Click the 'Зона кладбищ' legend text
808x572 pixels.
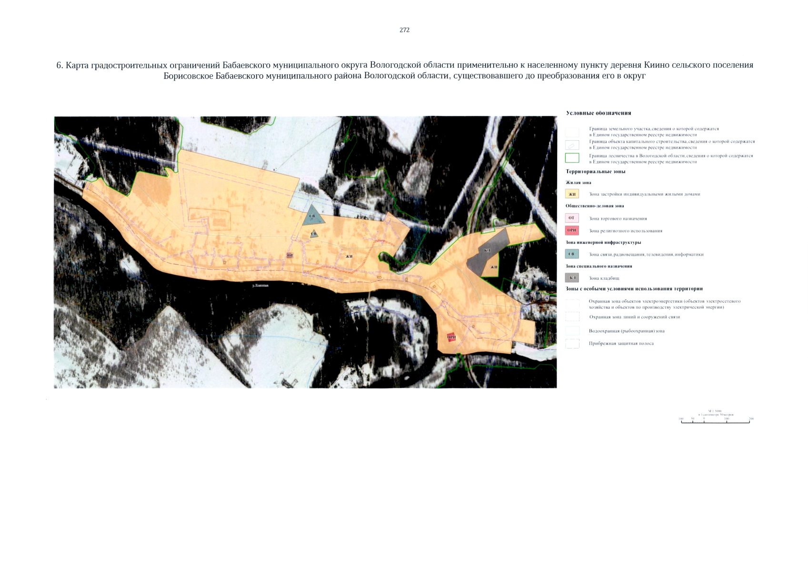pos(604,278)
